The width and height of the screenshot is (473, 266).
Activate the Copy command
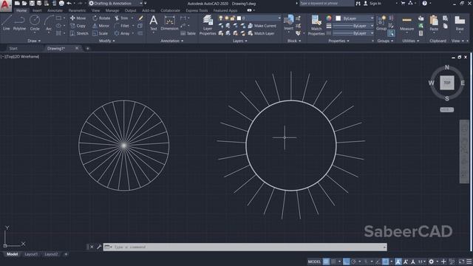(x=78, y=26)
